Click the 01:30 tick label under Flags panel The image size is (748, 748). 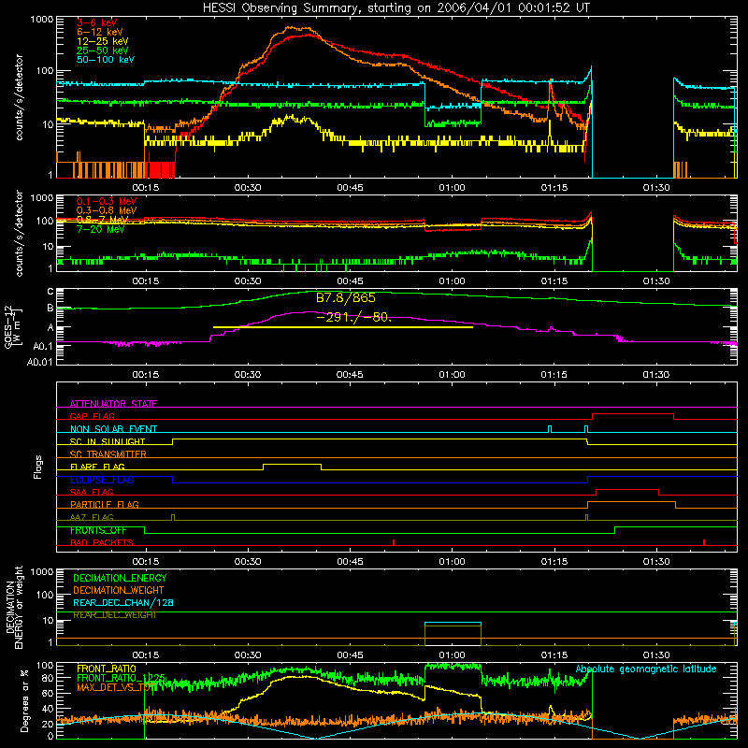[x=656, y=562]
